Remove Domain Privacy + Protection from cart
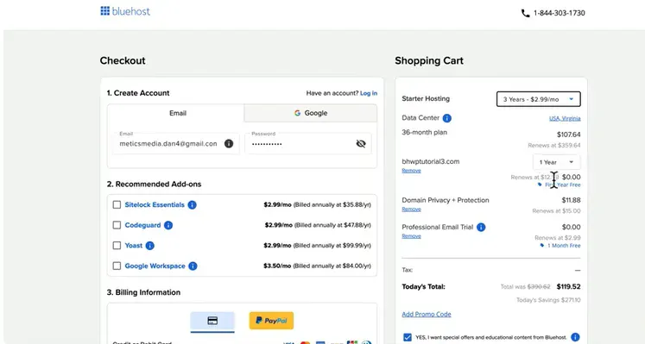Image resolution: width=645 pixels, height=344 pixels. (x=411, y=210)
